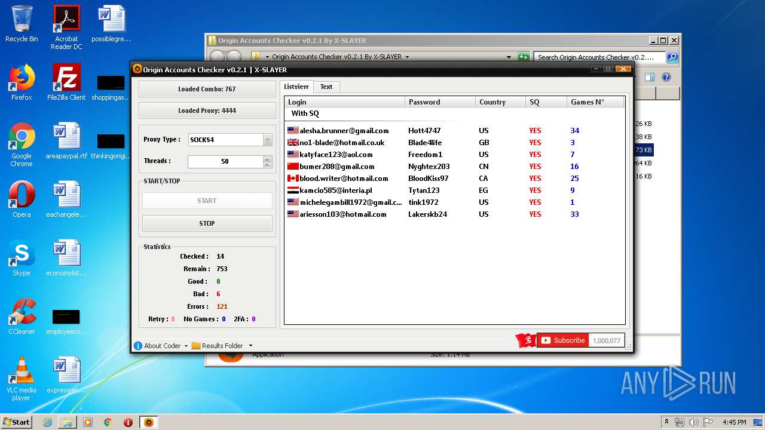
Task: Select row no1-blade@hotmail.co.uk
Action: [x=454, y=143]
